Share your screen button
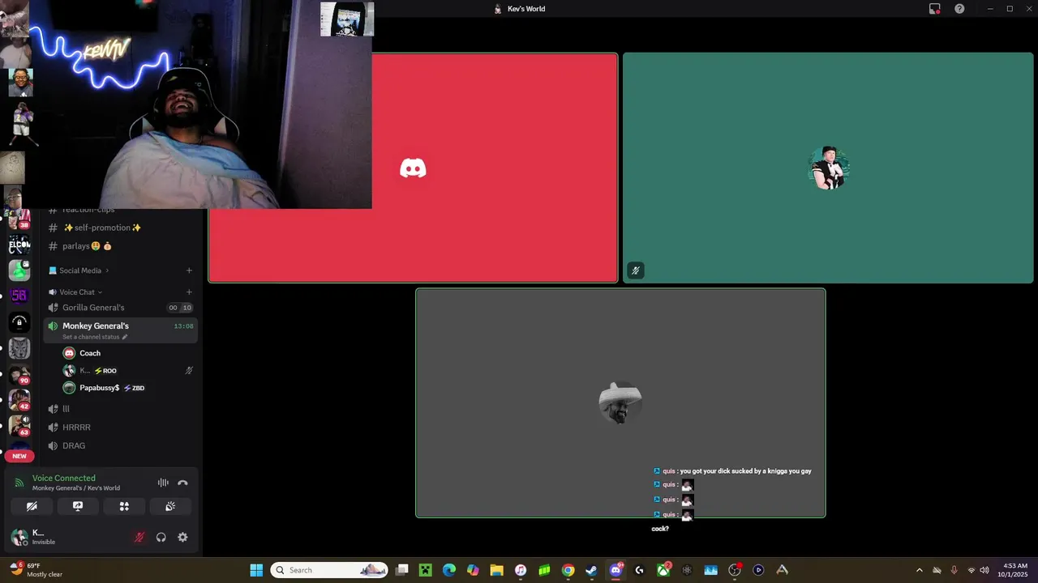This screenshot has height=583, width=1038. tap(78, 506)
